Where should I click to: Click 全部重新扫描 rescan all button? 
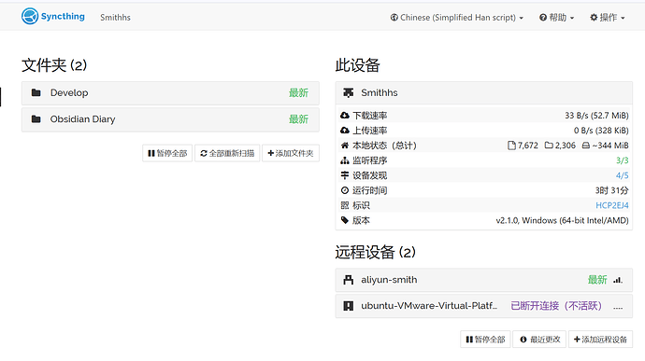tap(227, 153)
